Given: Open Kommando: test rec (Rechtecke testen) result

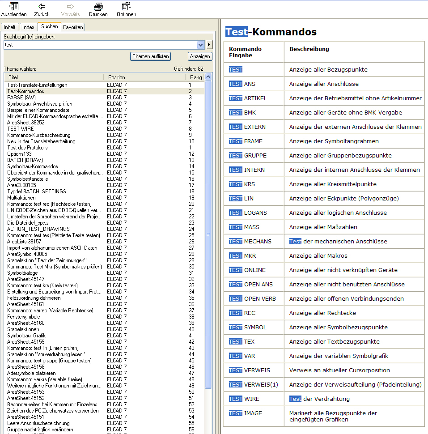Looking at the screenshot, I should coord(49,204).
